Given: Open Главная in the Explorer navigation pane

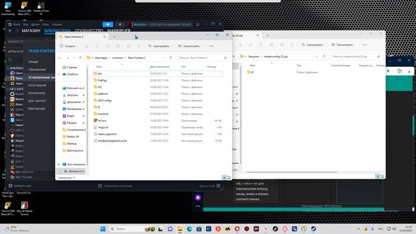Looking at the screenshot, I should (70, 68).
